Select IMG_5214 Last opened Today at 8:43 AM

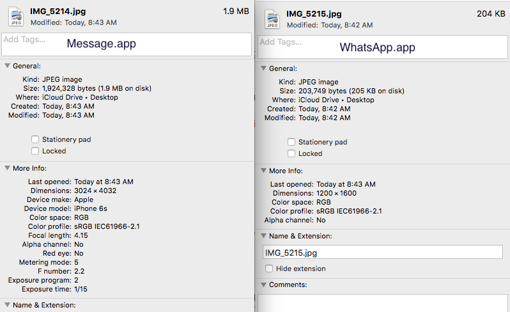click(104, 182)
